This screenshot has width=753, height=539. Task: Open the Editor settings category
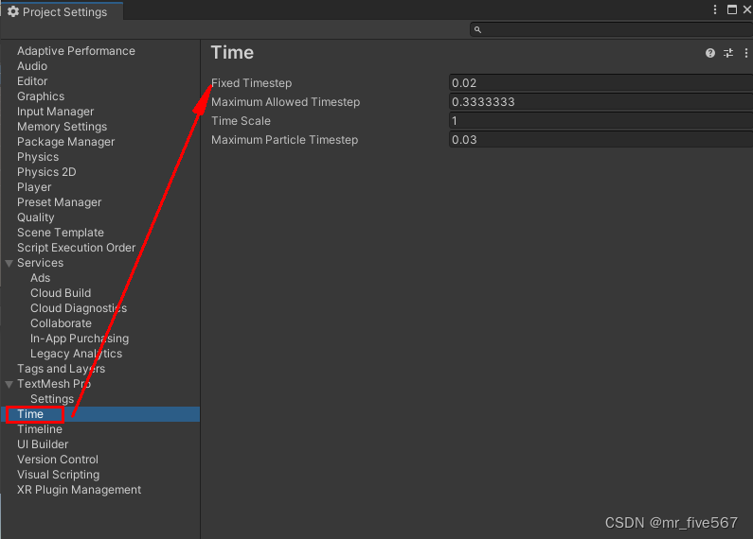coord(32,81)
